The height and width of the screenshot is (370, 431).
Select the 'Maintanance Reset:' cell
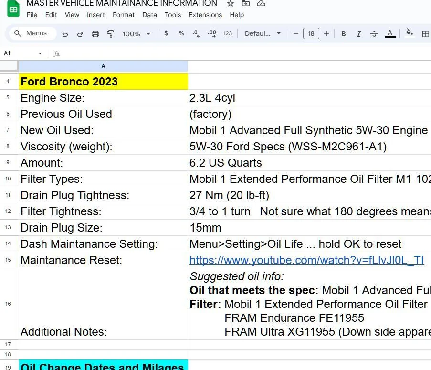coord(104,260)
